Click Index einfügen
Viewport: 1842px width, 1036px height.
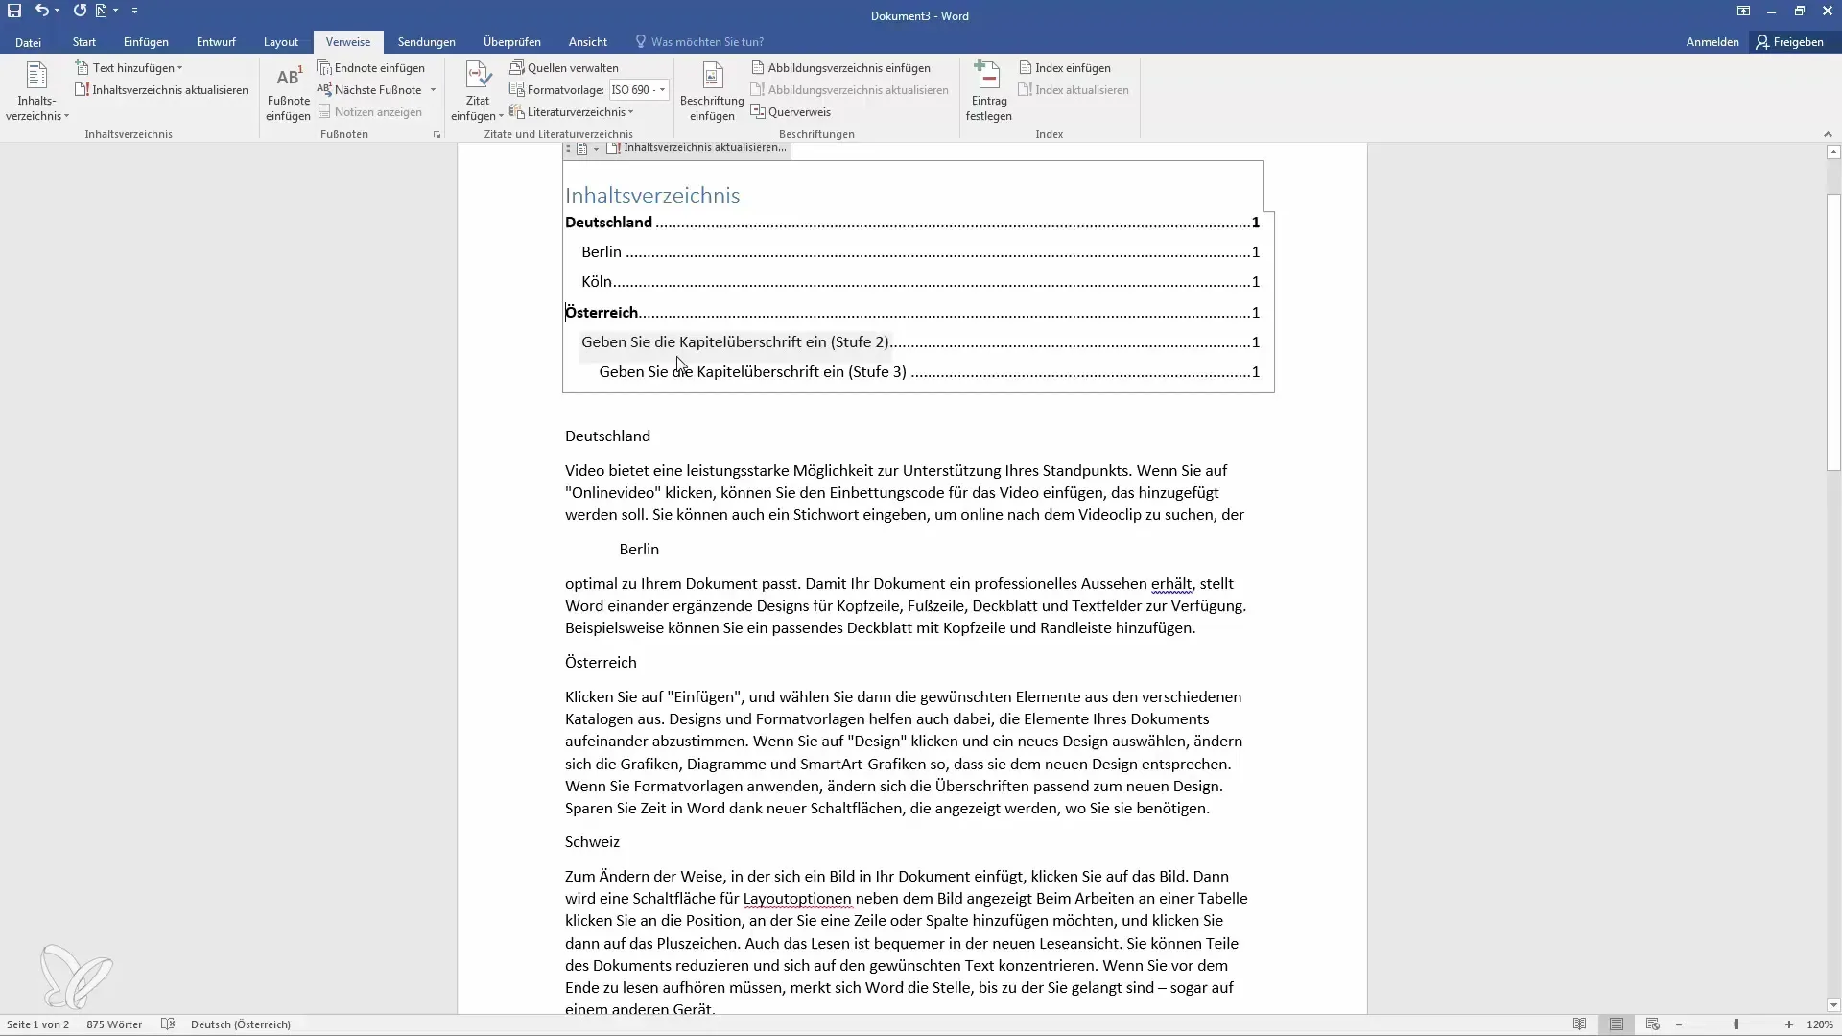[1064, 68]
